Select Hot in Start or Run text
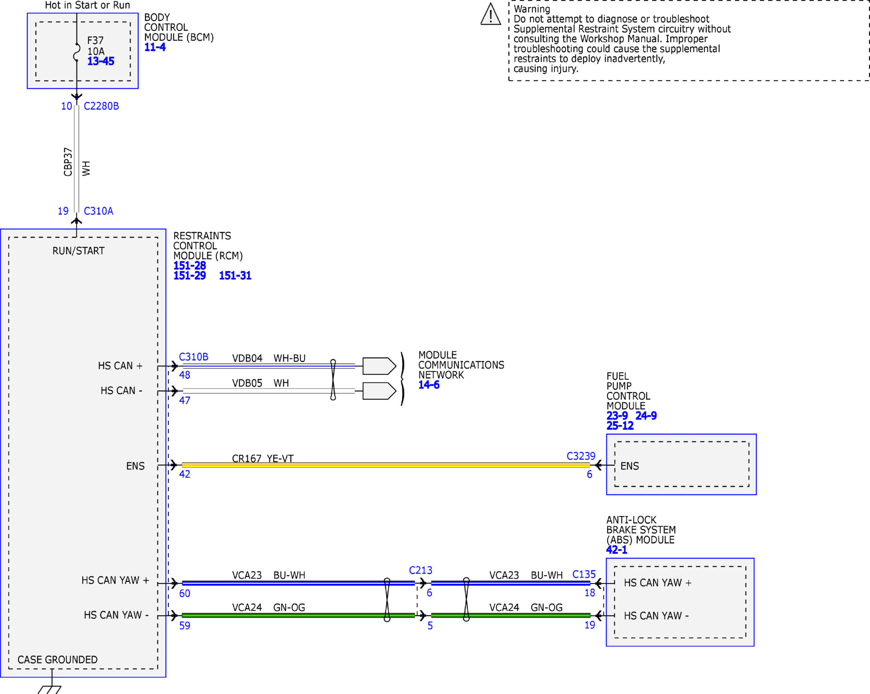Viewport: 870px width, 694px height. (x=87, y=5)
